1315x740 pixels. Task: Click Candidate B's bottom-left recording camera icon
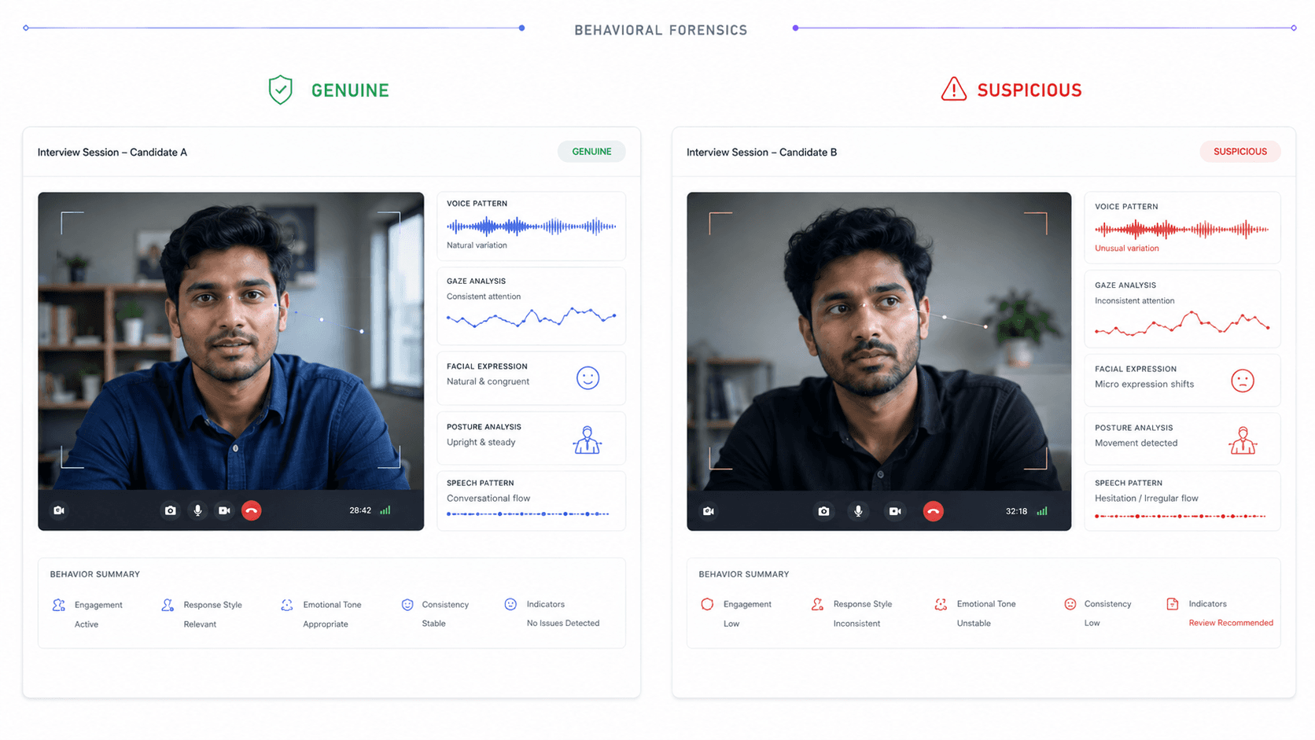(709, 511)
